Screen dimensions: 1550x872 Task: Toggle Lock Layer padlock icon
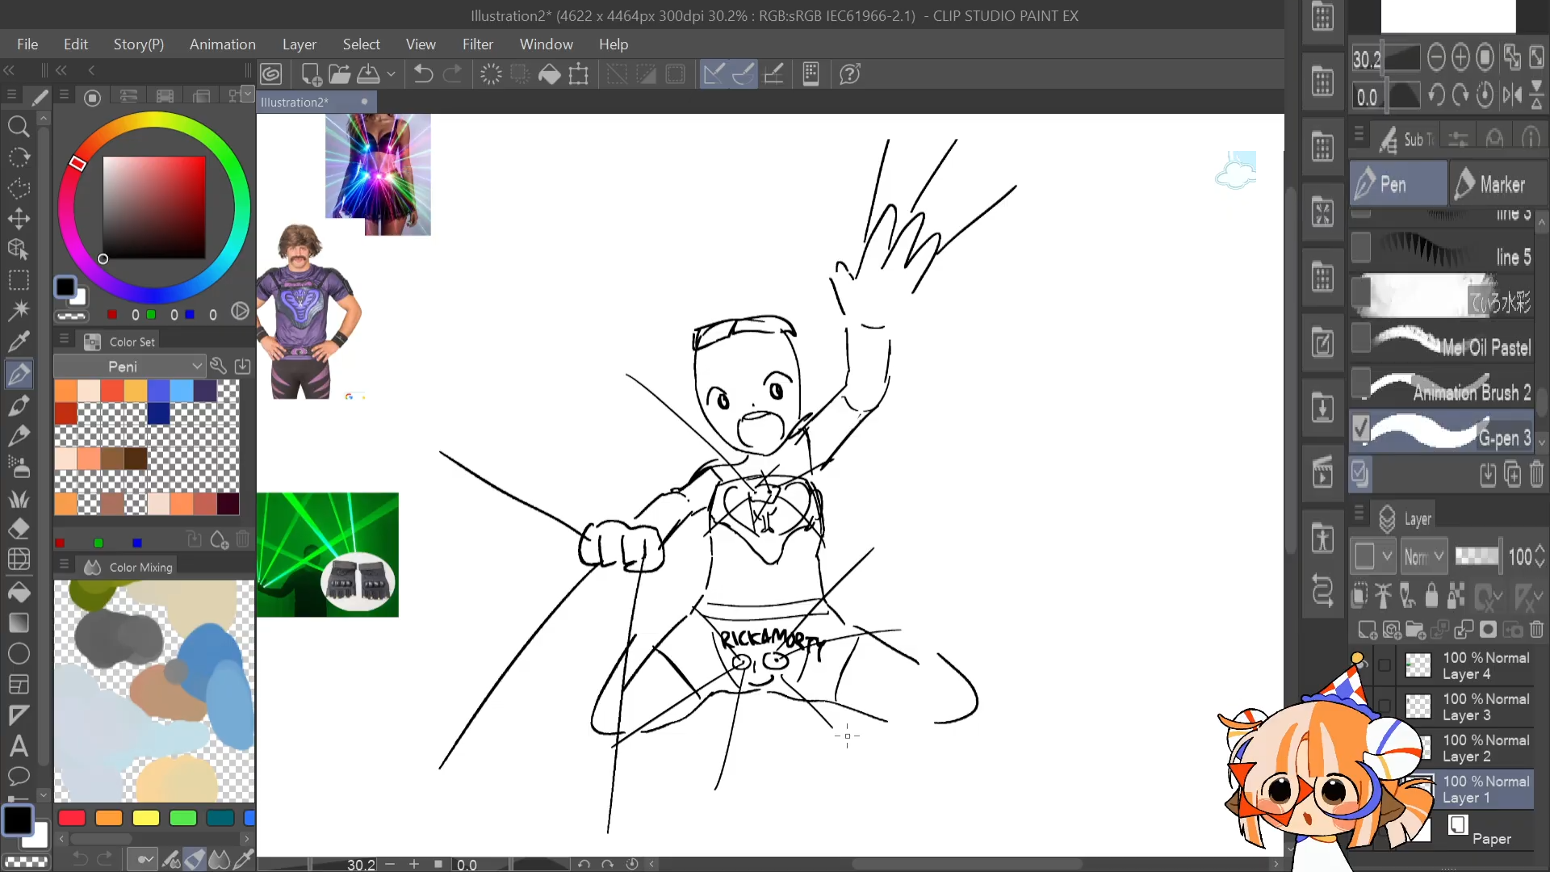[1431, 596]
